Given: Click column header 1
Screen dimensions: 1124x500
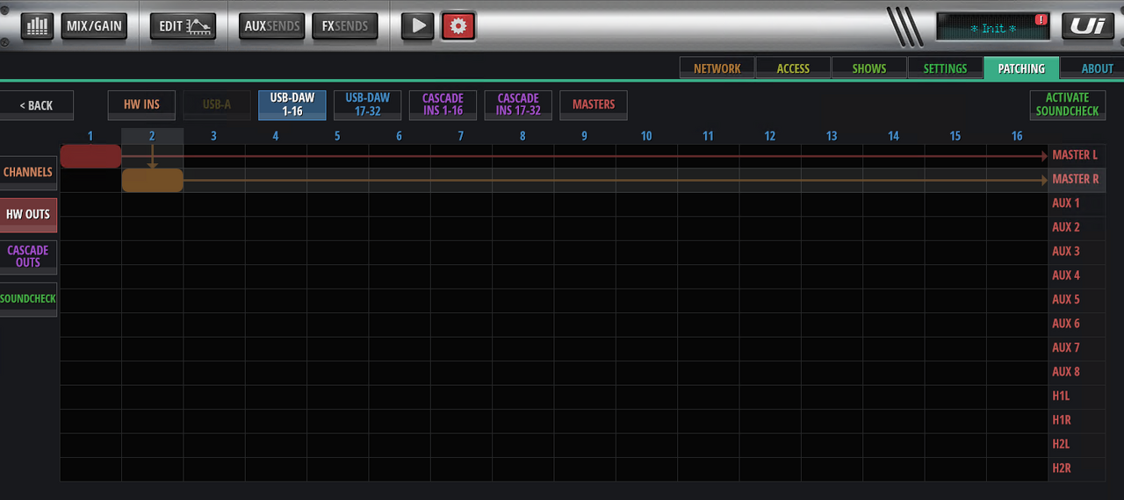Looking at the screenshot, I should pos(90,136).
